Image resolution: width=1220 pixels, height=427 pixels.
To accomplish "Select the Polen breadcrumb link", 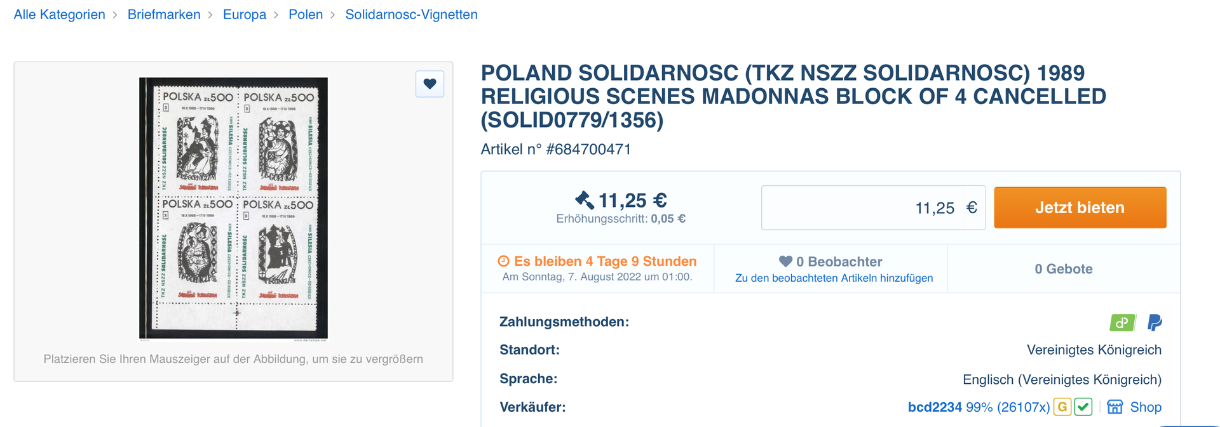I will click(306, 15).
